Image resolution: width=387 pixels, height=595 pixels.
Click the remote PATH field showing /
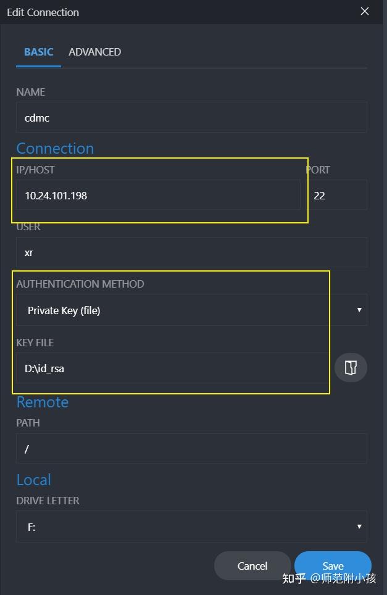(x=191, y=449)
